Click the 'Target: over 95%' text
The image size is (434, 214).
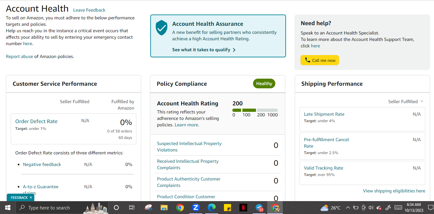pos(319,175)
